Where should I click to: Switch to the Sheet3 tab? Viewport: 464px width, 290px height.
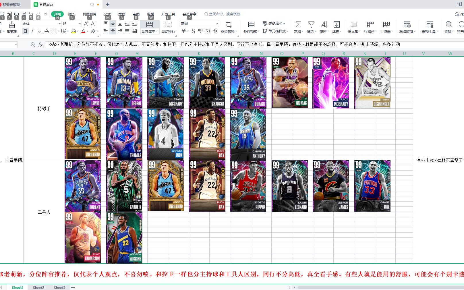59,287
